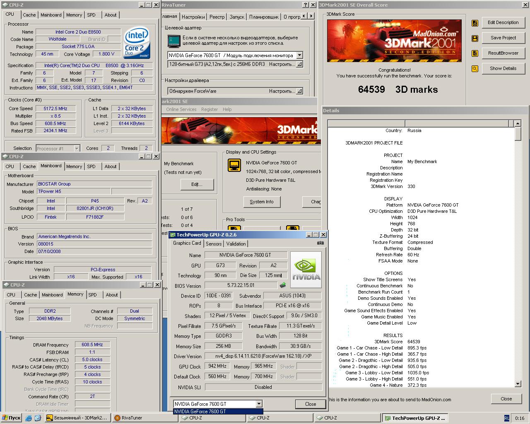Click the RivaTuner title bar help question mark
Viewport: 530px width, 424px height.
[x=306, y=5]
